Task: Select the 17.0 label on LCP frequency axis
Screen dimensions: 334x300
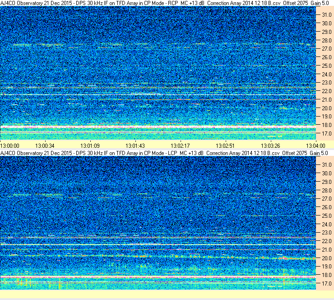Action: (x=326, y=284)
